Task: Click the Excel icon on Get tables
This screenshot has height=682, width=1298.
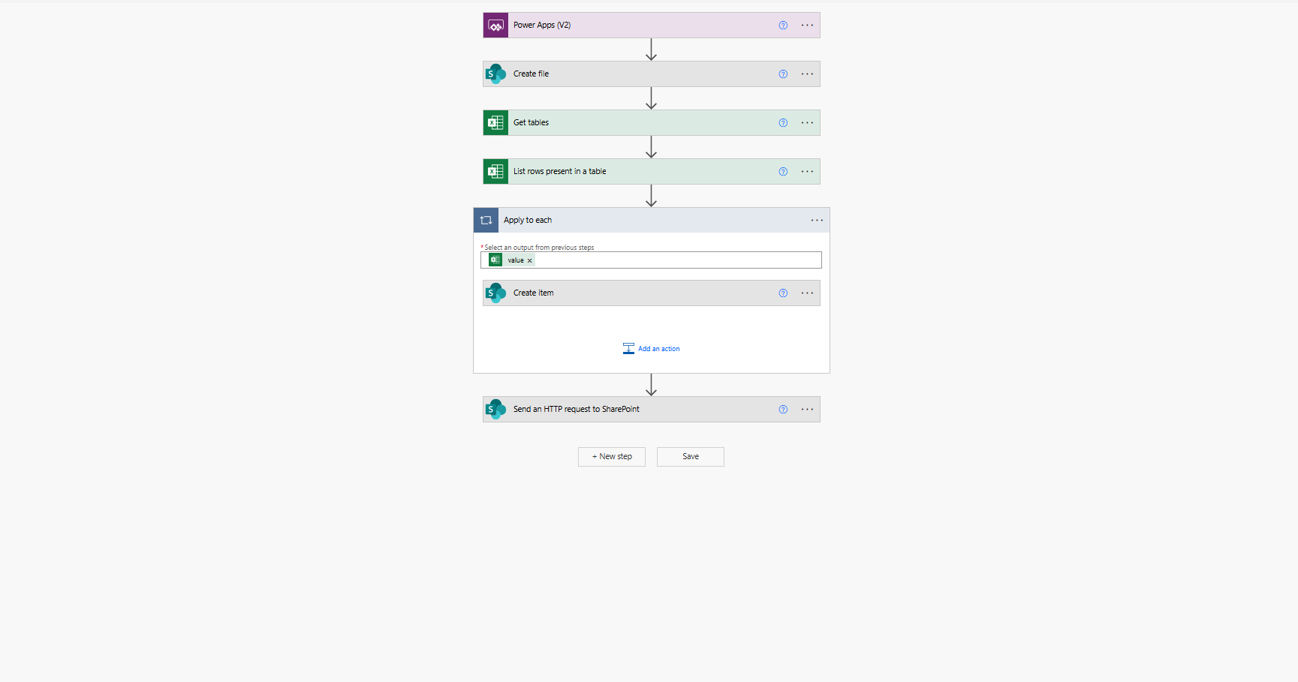Action: point(495,123)
